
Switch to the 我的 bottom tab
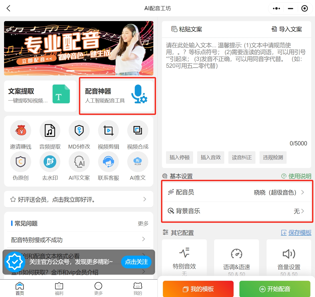[x=138, y=289]
